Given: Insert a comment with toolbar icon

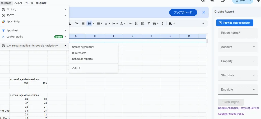Looking at the screenshot, I should tap(137, 24).
